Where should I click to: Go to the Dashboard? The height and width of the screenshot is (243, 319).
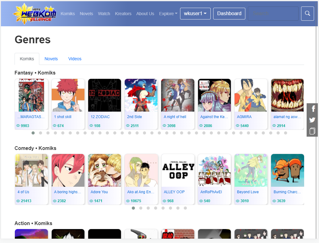[229, 14]
